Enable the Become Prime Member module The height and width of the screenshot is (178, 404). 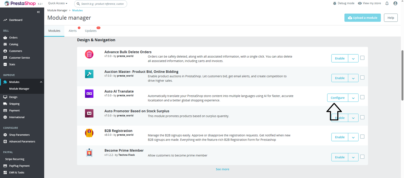click(x=340, y=157)
